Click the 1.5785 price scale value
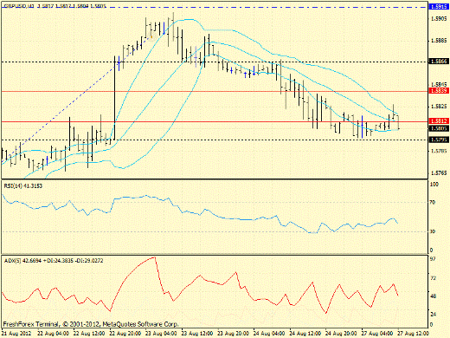The image size is (450, 338). click(x=439, y=151)
